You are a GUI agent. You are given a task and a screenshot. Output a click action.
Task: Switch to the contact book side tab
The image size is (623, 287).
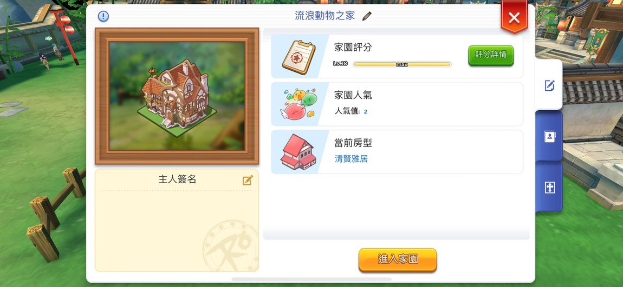(x=549, y=136)
